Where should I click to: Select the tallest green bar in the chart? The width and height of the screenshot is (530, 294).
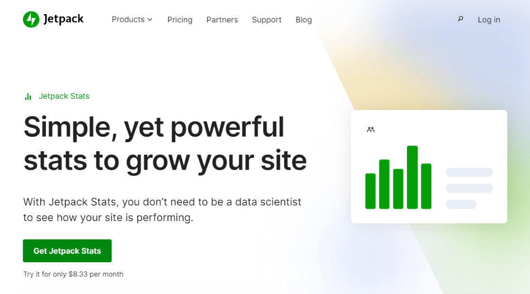[x=412, y=177]
